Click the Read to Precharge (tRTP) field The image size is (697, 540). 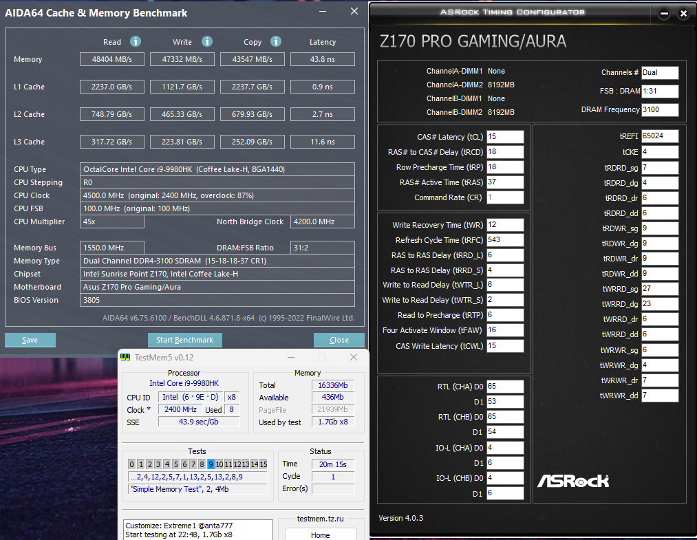click(506, 315)
